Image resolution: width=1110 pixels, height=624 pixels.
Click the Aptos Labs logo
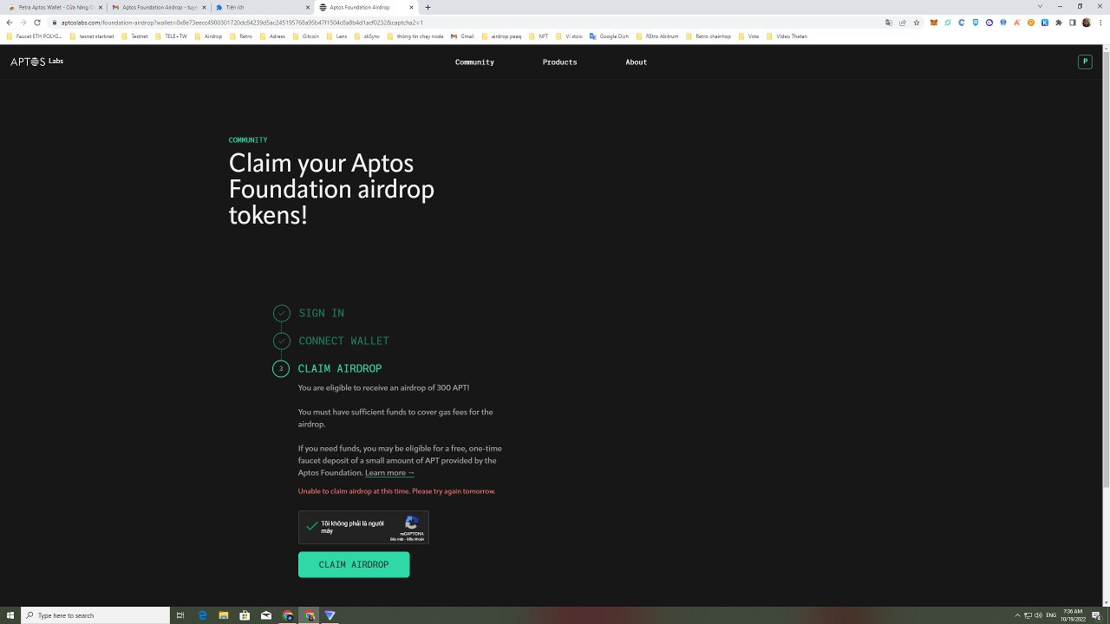coord(36,62)
